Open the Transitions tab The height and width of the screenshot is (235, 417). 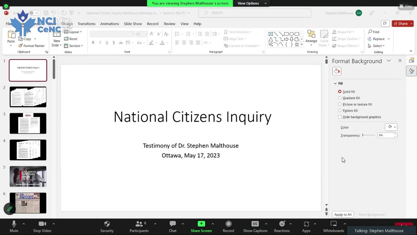pos(86,24)
